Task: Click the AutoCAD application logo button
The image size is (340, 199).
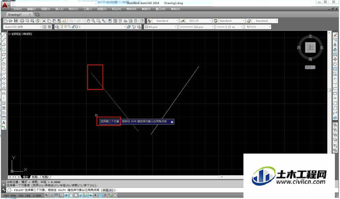Action: click(5, 5)
